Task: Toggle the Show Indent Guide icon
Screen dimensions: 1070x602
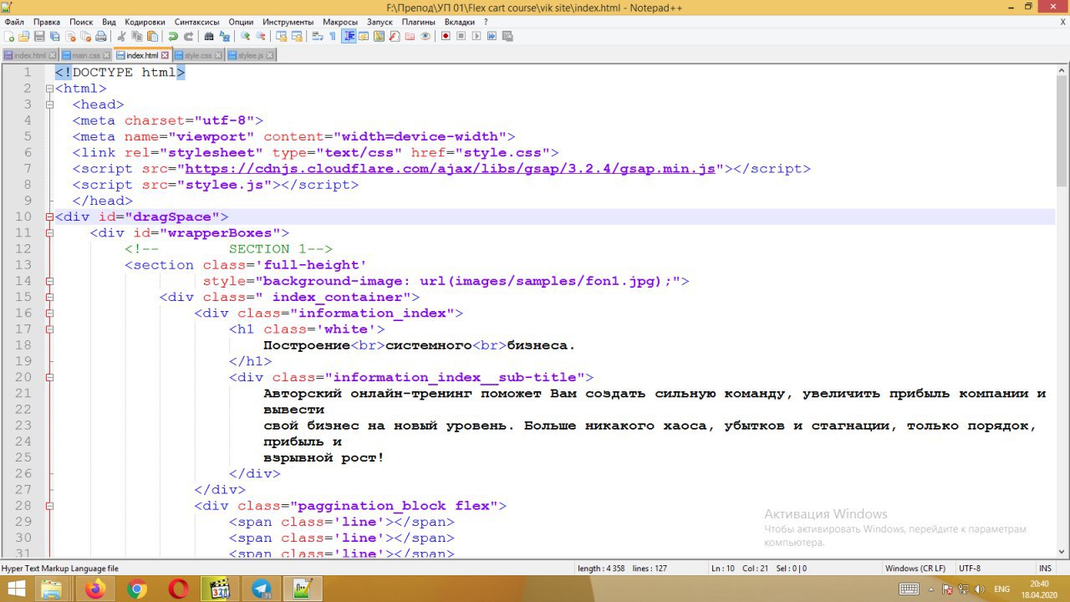Action: tap(349, 36)
